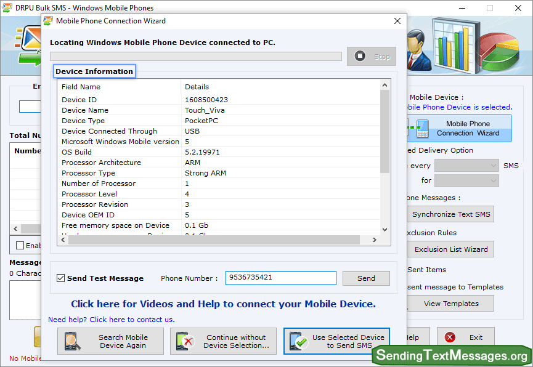Minimize the DRPU Bulk SMS window
Viewport: 533px width, 367px height.
point(462,8)
